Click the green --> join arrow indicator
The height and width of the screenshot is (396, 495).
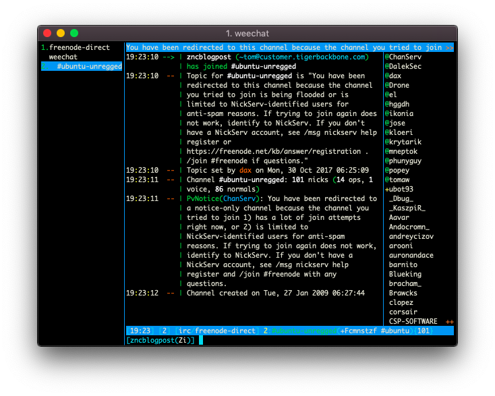pyautogui.click(x=169, y=57)
